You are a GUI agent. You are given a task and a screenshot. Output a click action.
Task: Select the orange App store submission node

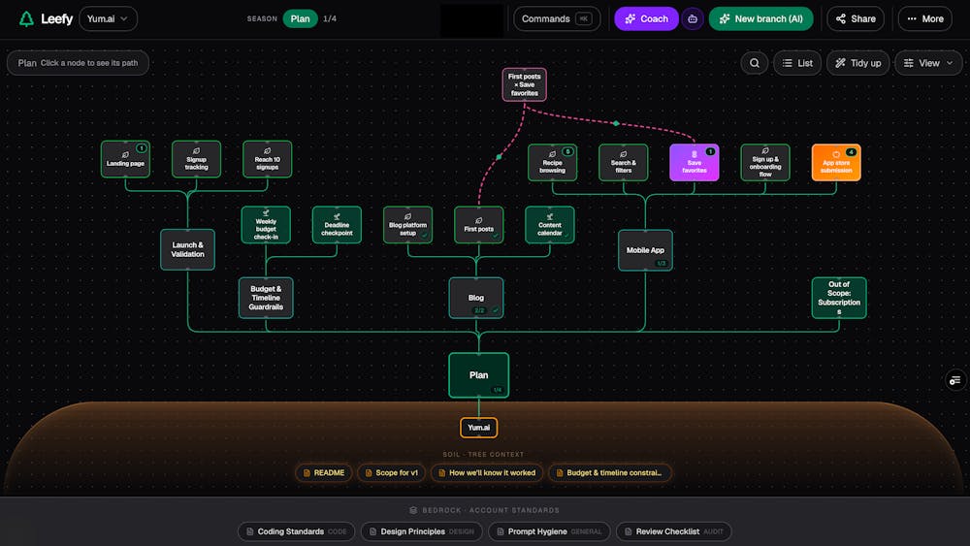pyautogui.click(x=836, y=163)
